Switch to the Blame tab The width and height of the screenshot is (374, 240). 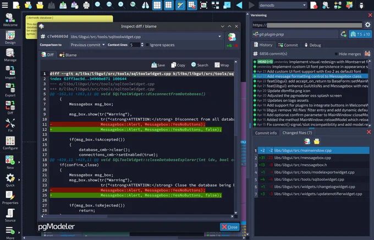[x=68, y=55]
